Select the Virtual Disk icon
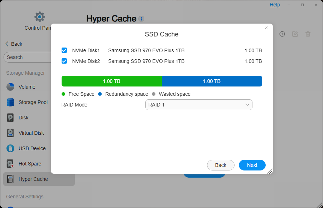 pyautogui.click(x=11, y=133)
